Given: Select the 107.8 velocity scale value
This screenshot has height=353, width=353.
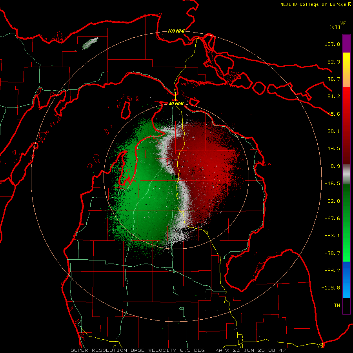Looking at the screenshot, I should click(332, 44).
